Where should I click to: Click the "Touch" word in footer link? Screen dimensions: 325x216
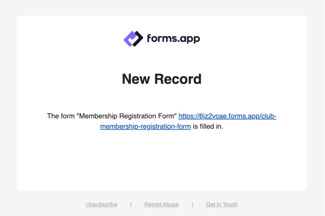pyautogui.click(x=229, y=205)
